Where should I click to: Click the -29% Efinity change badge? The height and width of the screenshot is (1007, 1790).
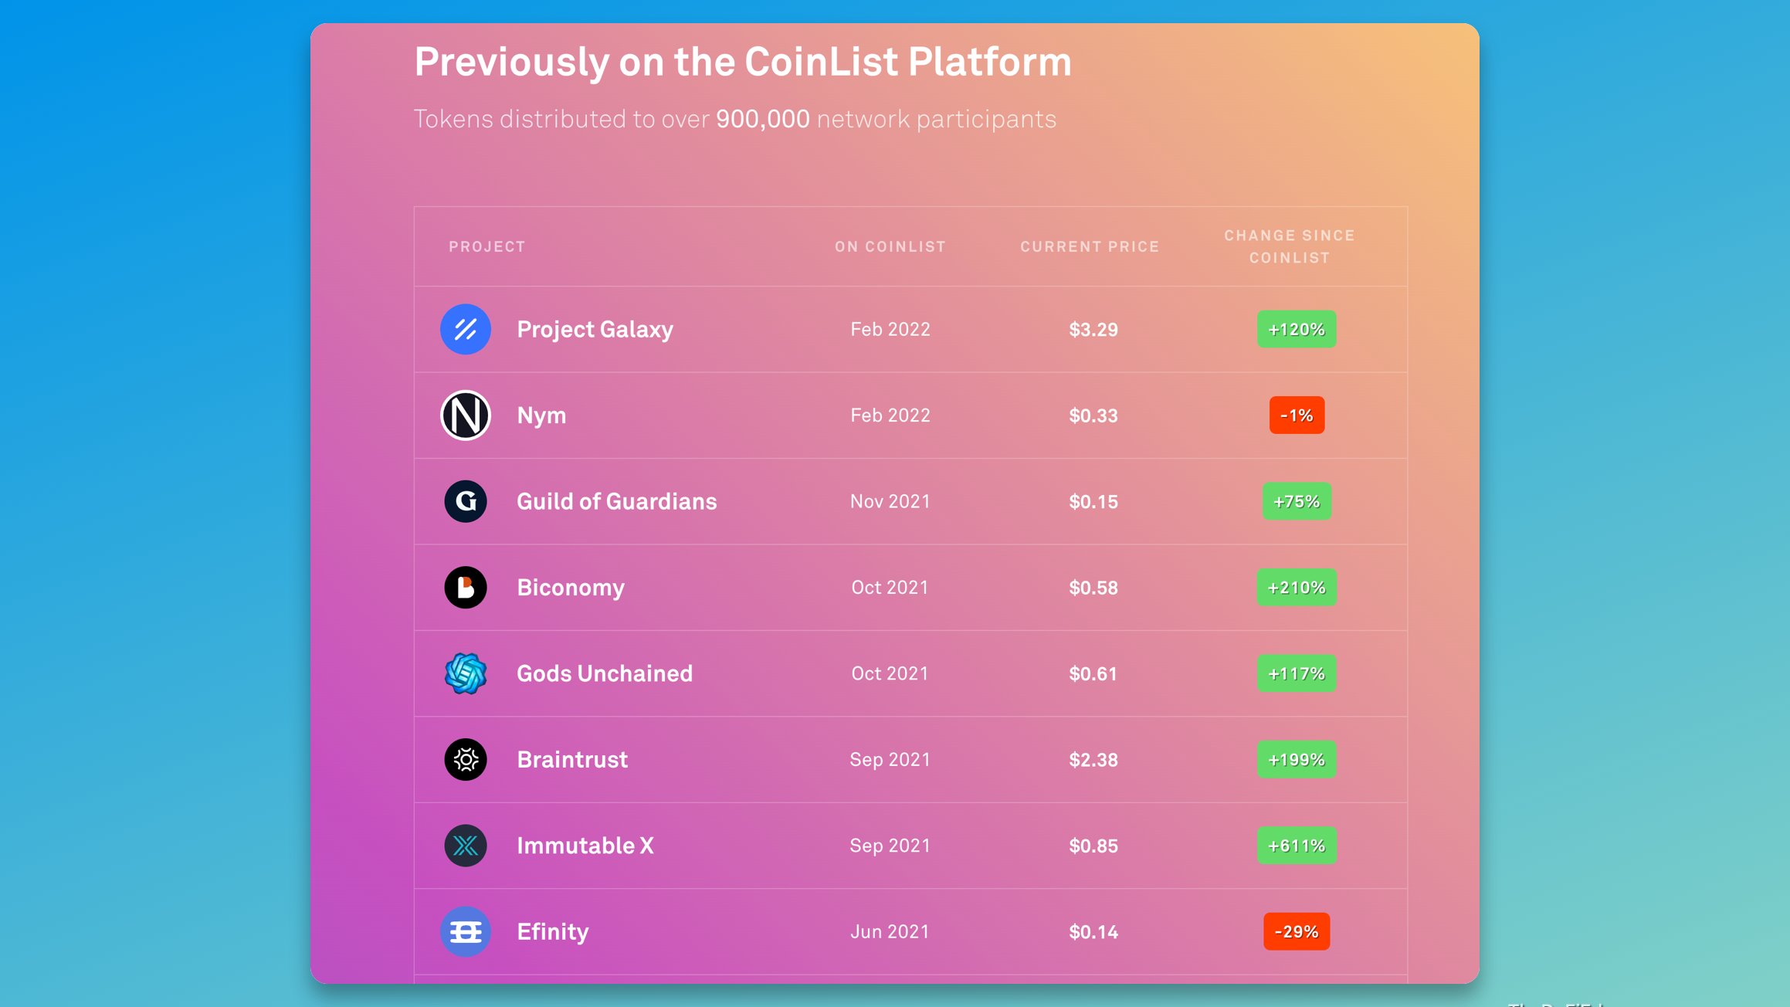click(x=1297, y=932)
